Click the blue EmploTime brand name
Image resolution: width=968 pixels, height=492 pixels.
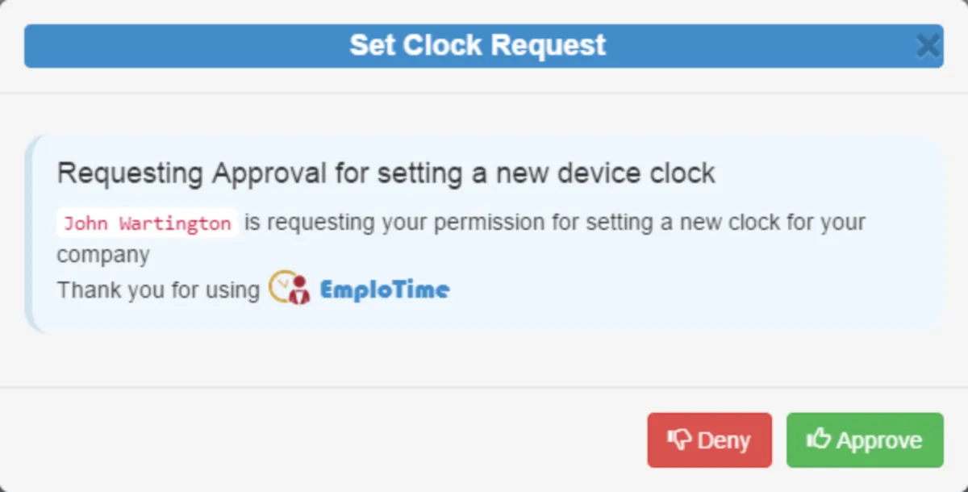point(385,290)
